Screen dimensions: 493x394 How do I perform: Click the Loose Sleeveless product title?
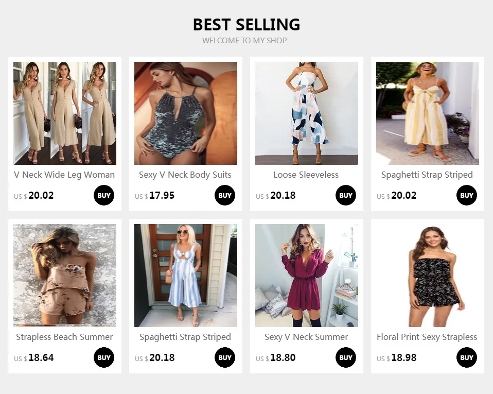[x=306, y=175]
